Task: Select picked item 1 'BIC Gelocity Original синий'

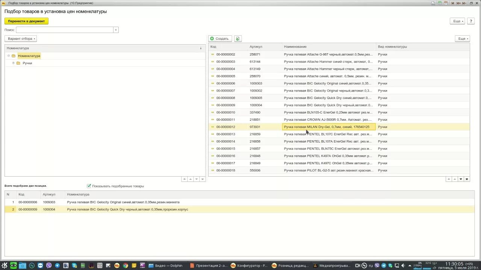Action: (239, 202)
